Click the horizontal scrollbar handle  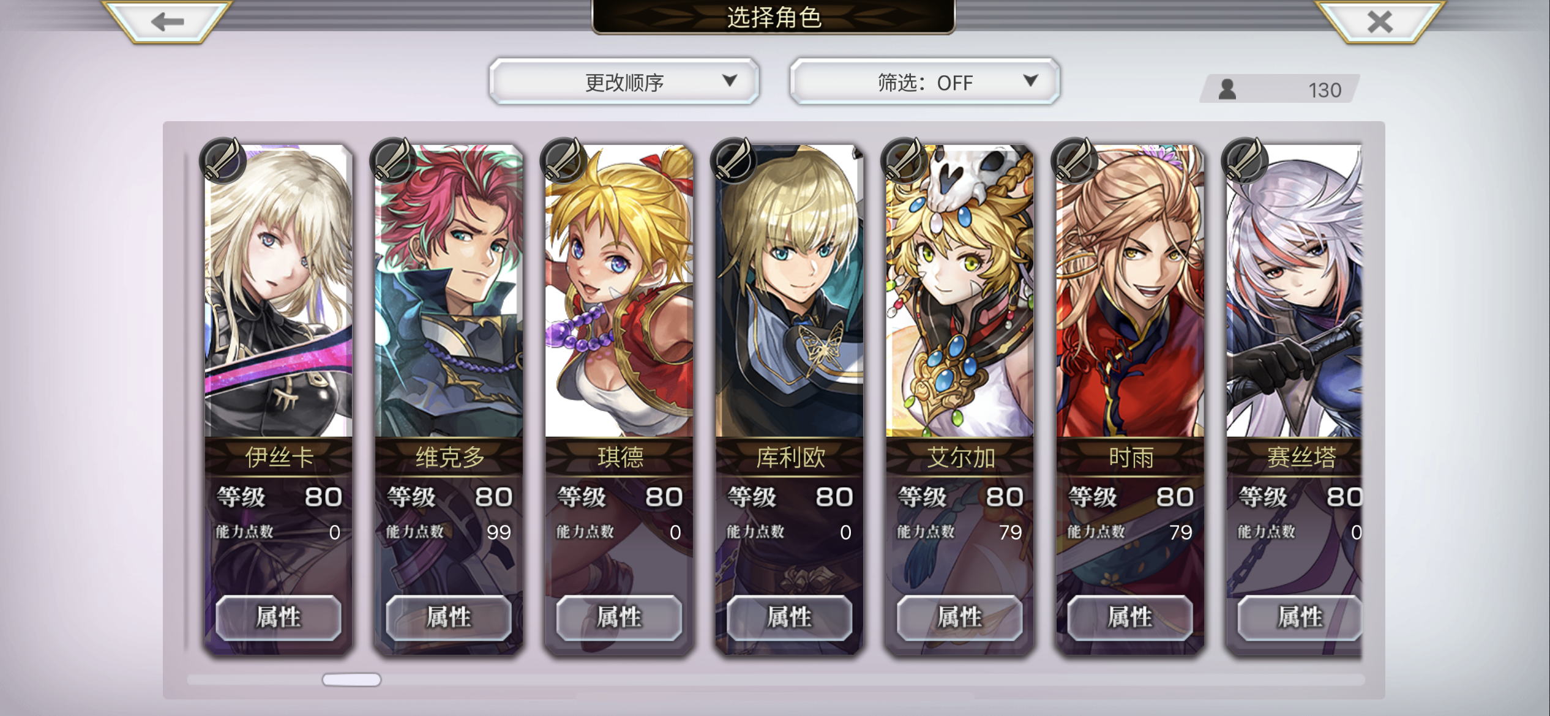pos(351,680)
